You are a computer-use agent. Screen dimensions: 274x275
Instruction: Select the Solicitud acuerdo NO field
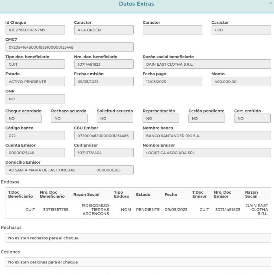(115, 118)
